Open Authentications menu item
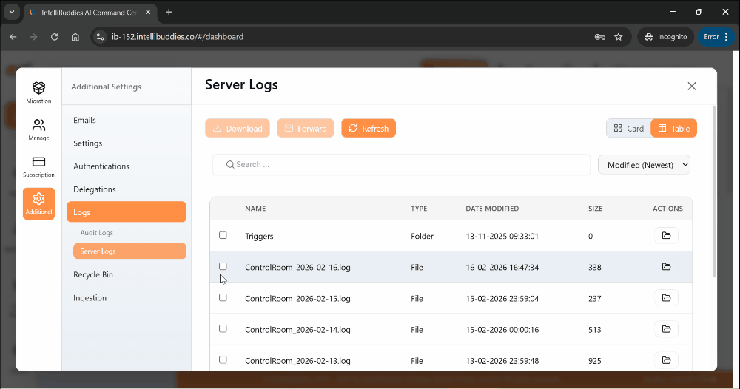 point(101,166)
